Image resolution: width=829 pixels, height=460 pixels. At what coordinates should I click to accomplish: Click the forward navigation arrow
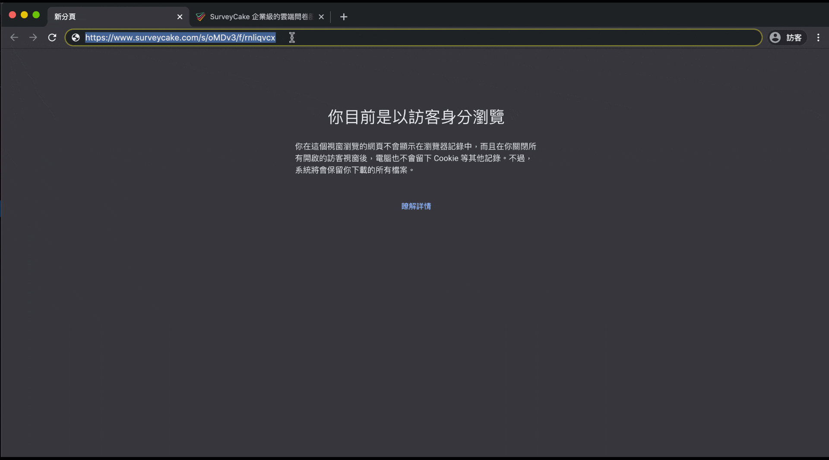(33, 38)
